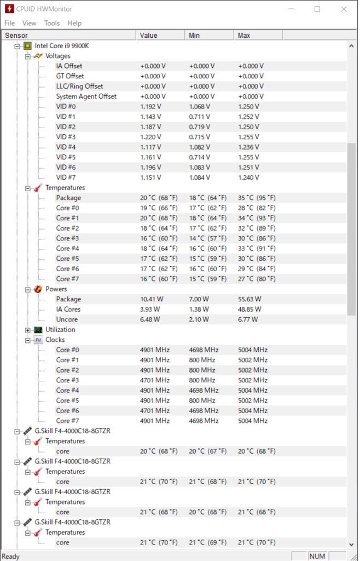Collapse the Intel Core i9 9900K node

[18, 46]
